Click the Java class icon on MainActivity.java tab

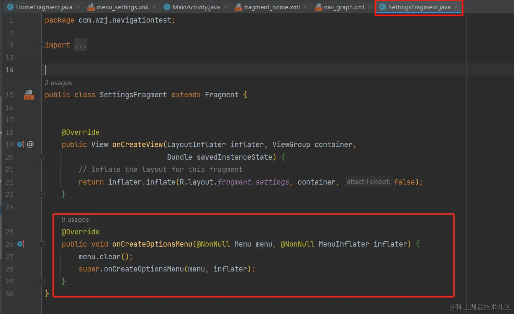(x=167, y=7)
